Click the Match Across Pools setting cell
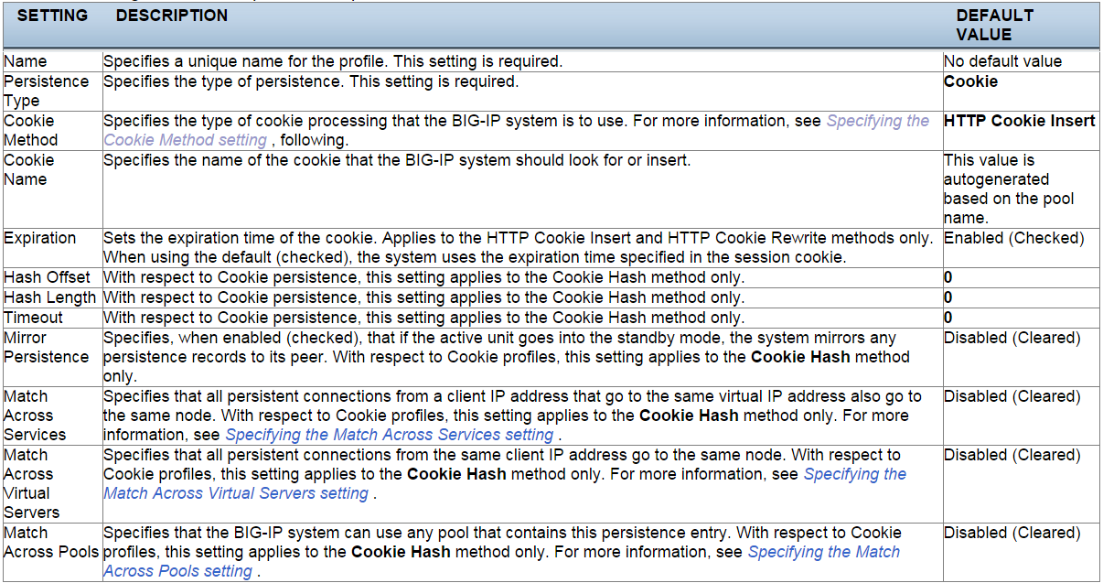This screenshot has width=1103, height=583. click(50, 542)
